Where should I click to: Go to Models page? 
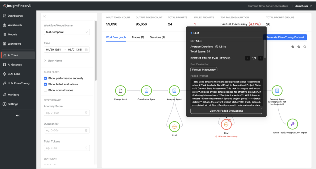pos(12,34)
